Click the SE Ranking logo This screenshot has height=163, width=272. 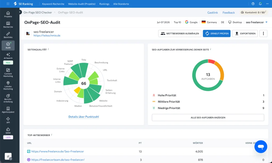23,4
